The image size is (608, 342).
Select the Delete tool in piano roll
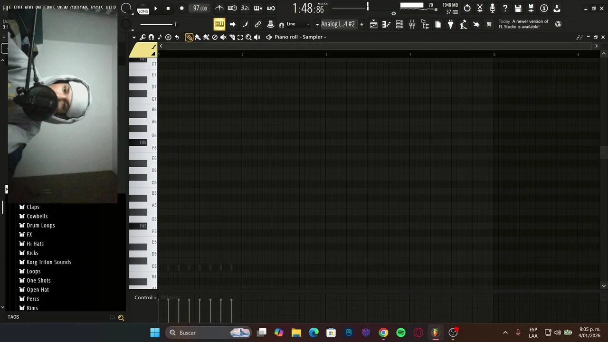[215, 37]
